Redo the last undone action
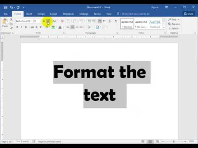The width and height of the screenshot is (198, 148). (x=18, y=8)
